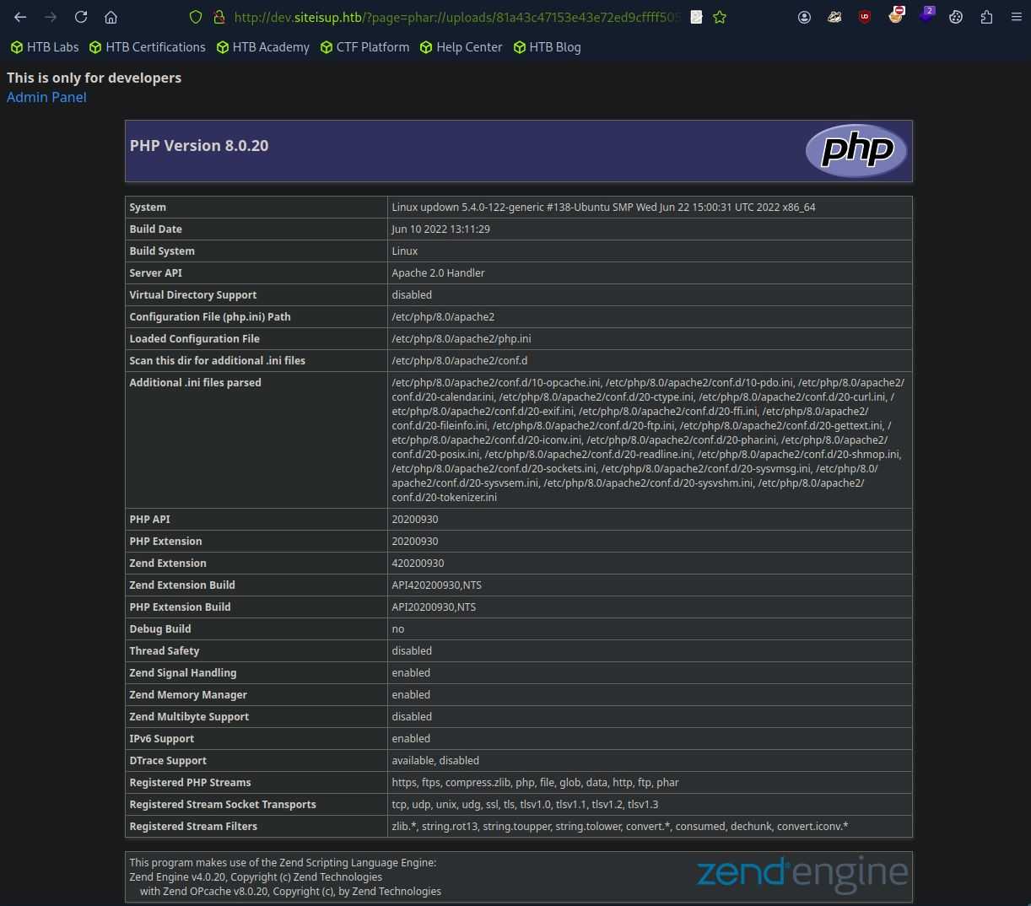Select the 'System' row label
The image size is (1031, 906).
click(148, 207)
